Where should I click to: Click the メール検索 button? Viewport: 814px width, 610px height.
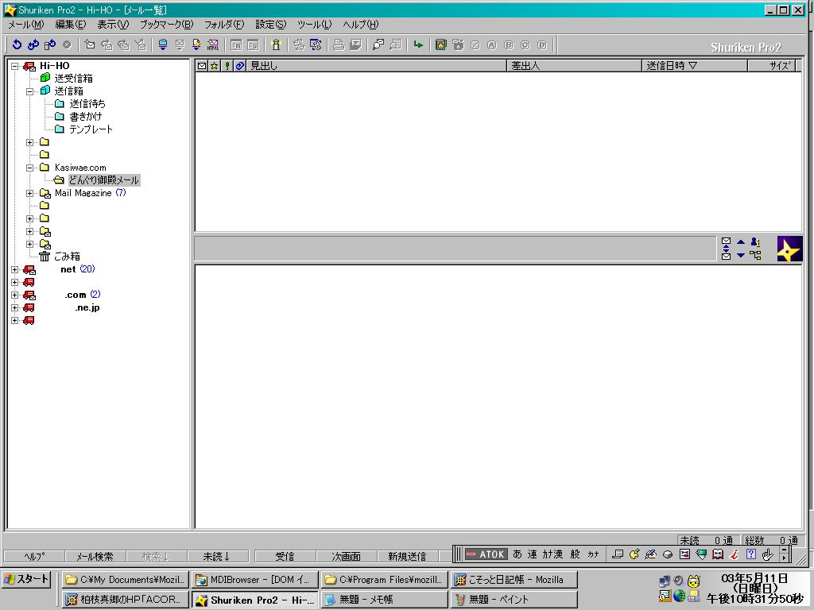coord(95,556)
